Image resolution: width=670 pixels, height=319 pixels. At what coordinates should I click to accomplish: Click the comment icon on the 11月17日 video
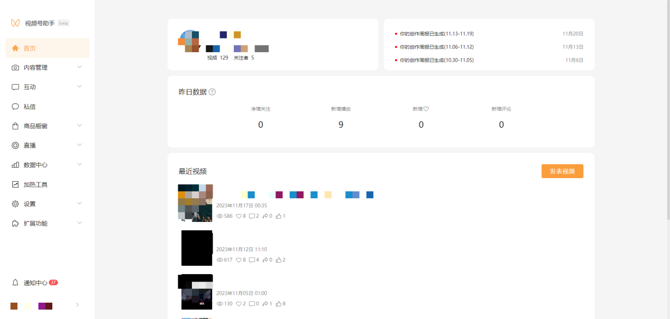(252, 216)
